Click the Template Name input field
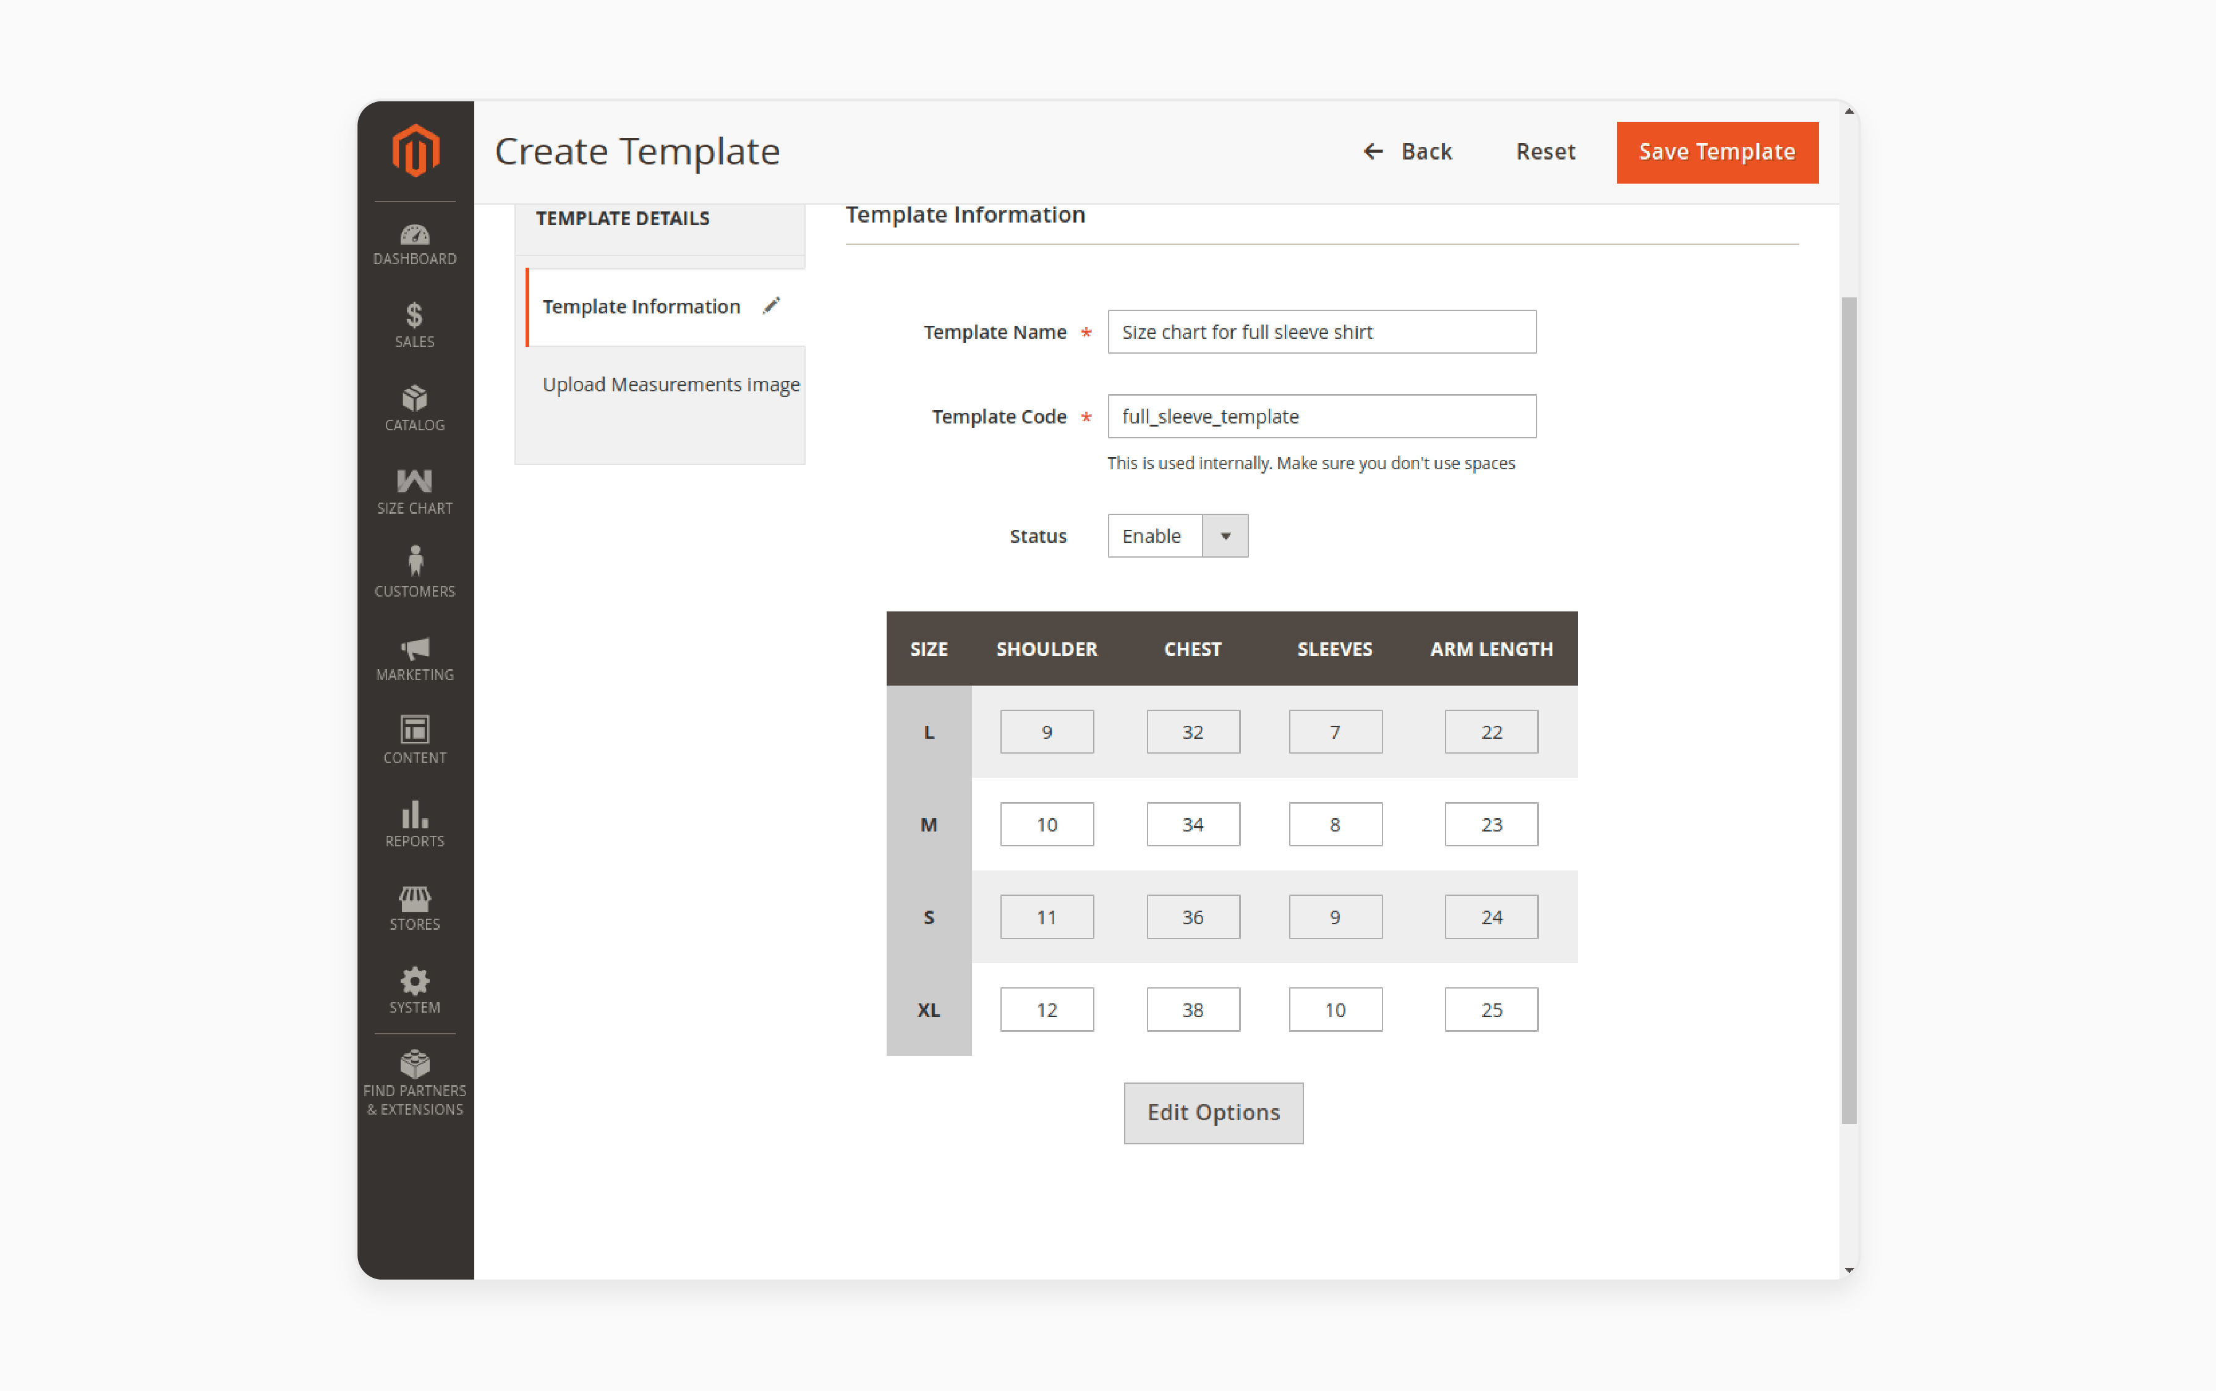2216x1391 pixels. (x=1321, y=331)
